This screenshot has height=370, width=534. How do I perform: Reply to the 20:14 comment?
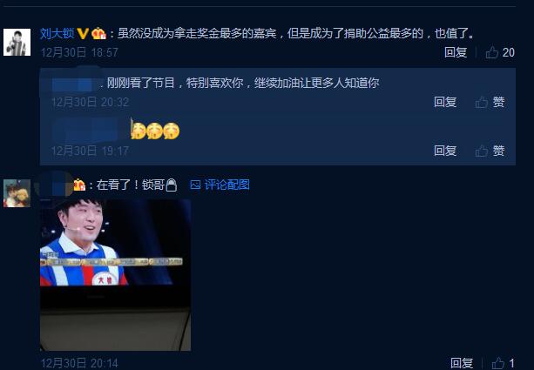[462, 363]
